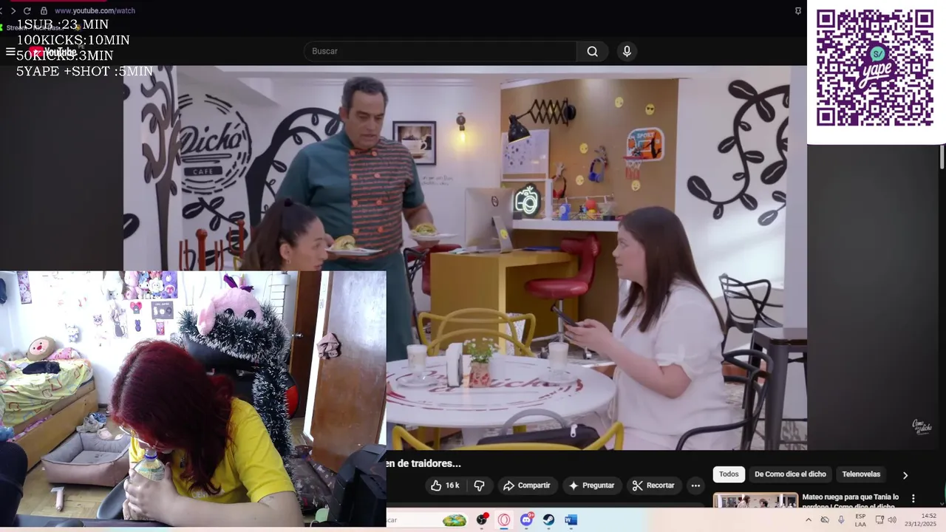Click the browser reload button

[27, 11]
